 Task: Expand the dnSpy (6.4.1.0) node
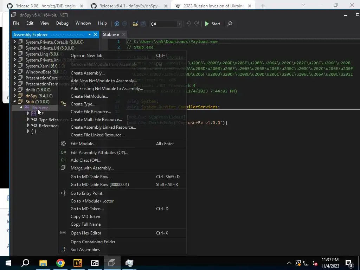[15, 96]
